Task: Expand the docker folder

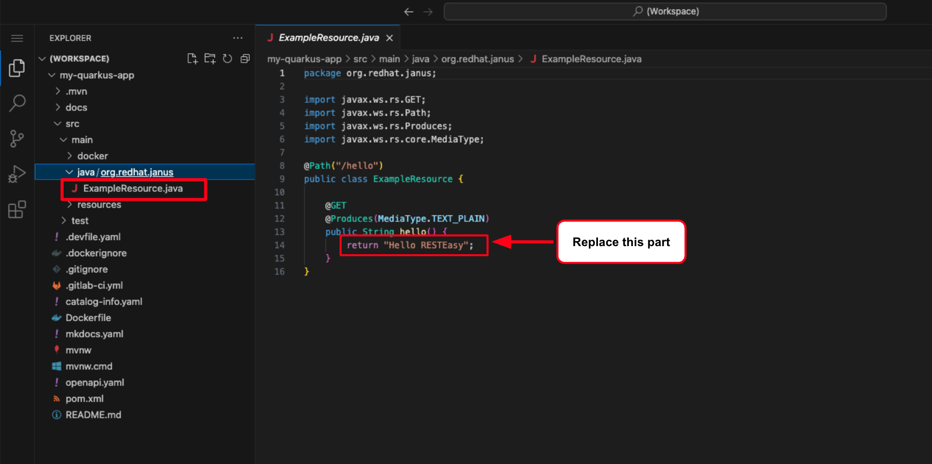Action: click(x=69, y=156)
